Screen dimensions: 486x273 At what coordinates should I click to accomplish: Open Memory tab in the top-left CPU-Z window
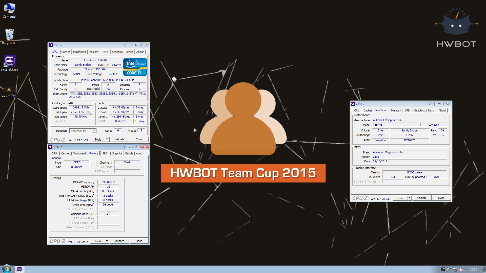(94, 52)
